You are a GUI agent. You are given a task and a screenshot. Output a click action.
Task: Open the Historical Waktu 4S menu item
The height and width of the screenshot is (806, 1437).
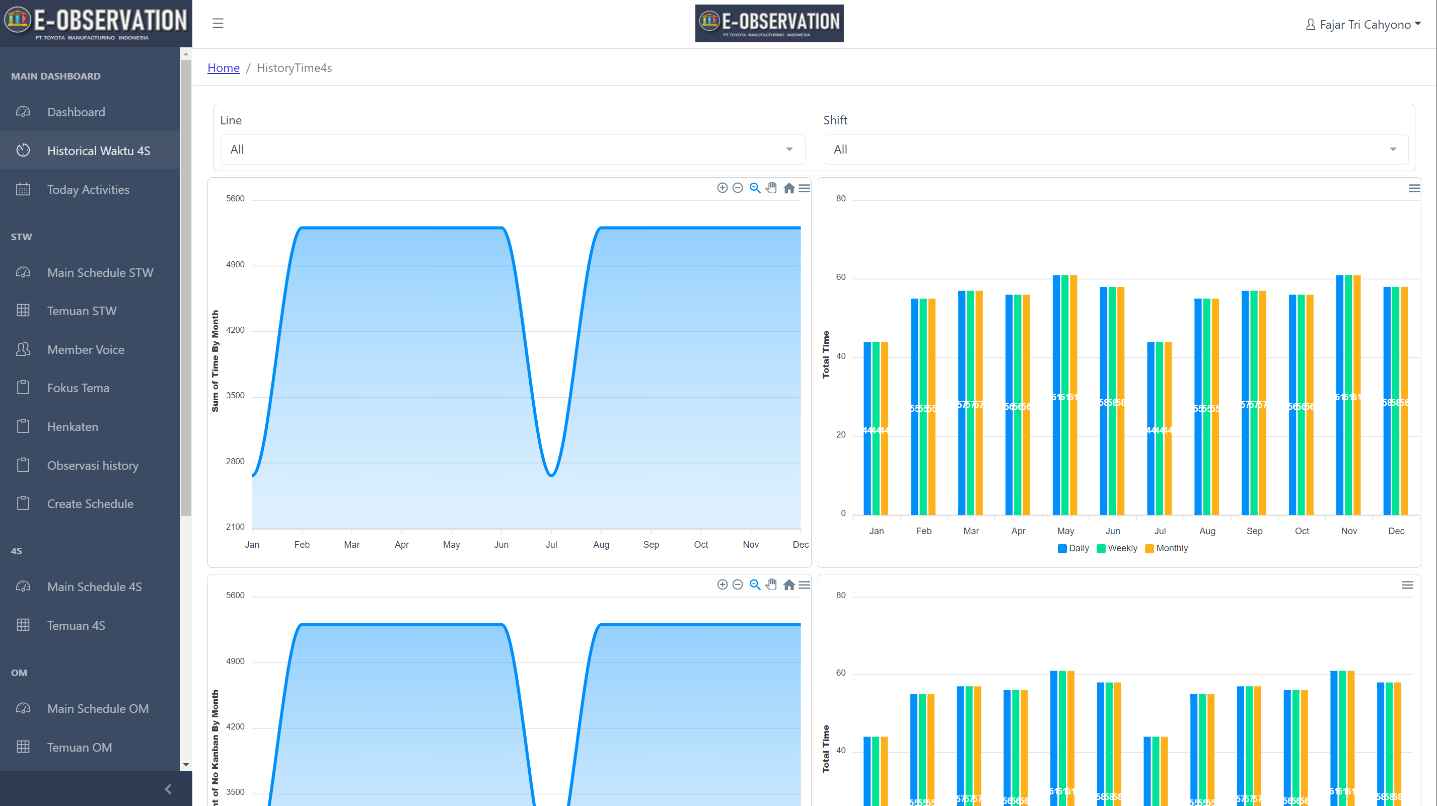tap(90, 151)
